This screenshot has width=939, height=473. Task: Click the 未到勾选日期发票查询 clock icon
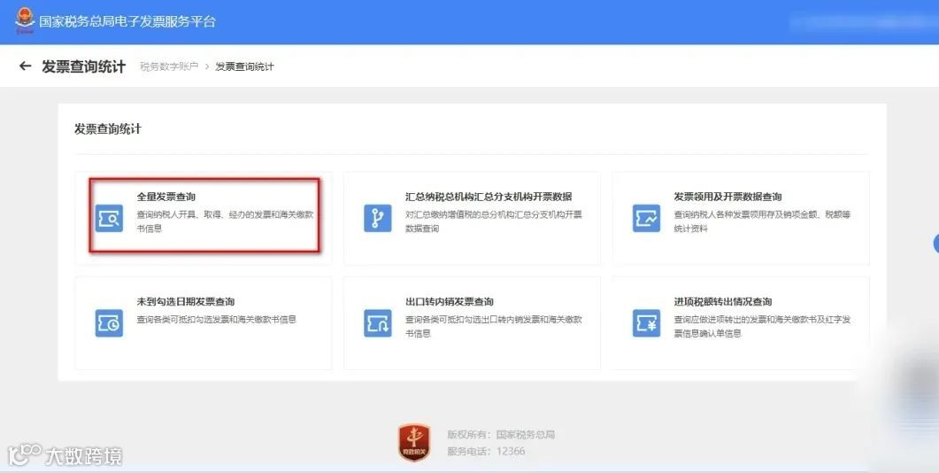point(109,323)
